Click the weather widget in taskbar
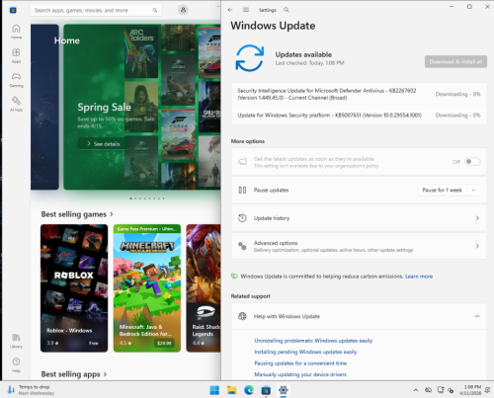 [x=31, y=390]
